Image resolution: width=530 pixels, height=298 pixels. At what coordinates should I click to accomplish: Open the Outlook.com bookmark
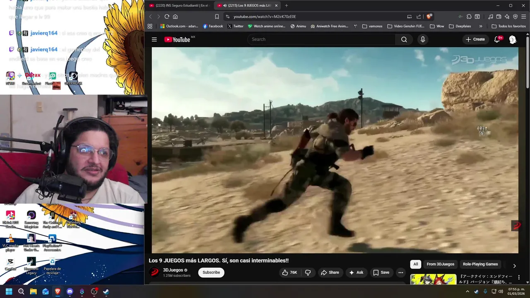[x=179, y=26]
